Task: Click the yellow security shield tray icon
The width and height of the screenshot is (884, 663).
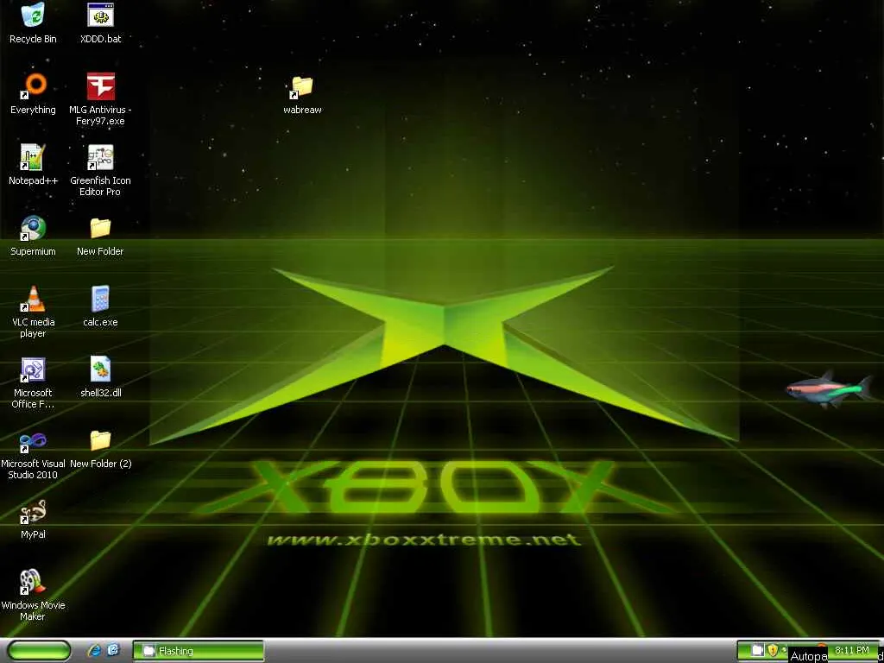Action: point(773,650)
